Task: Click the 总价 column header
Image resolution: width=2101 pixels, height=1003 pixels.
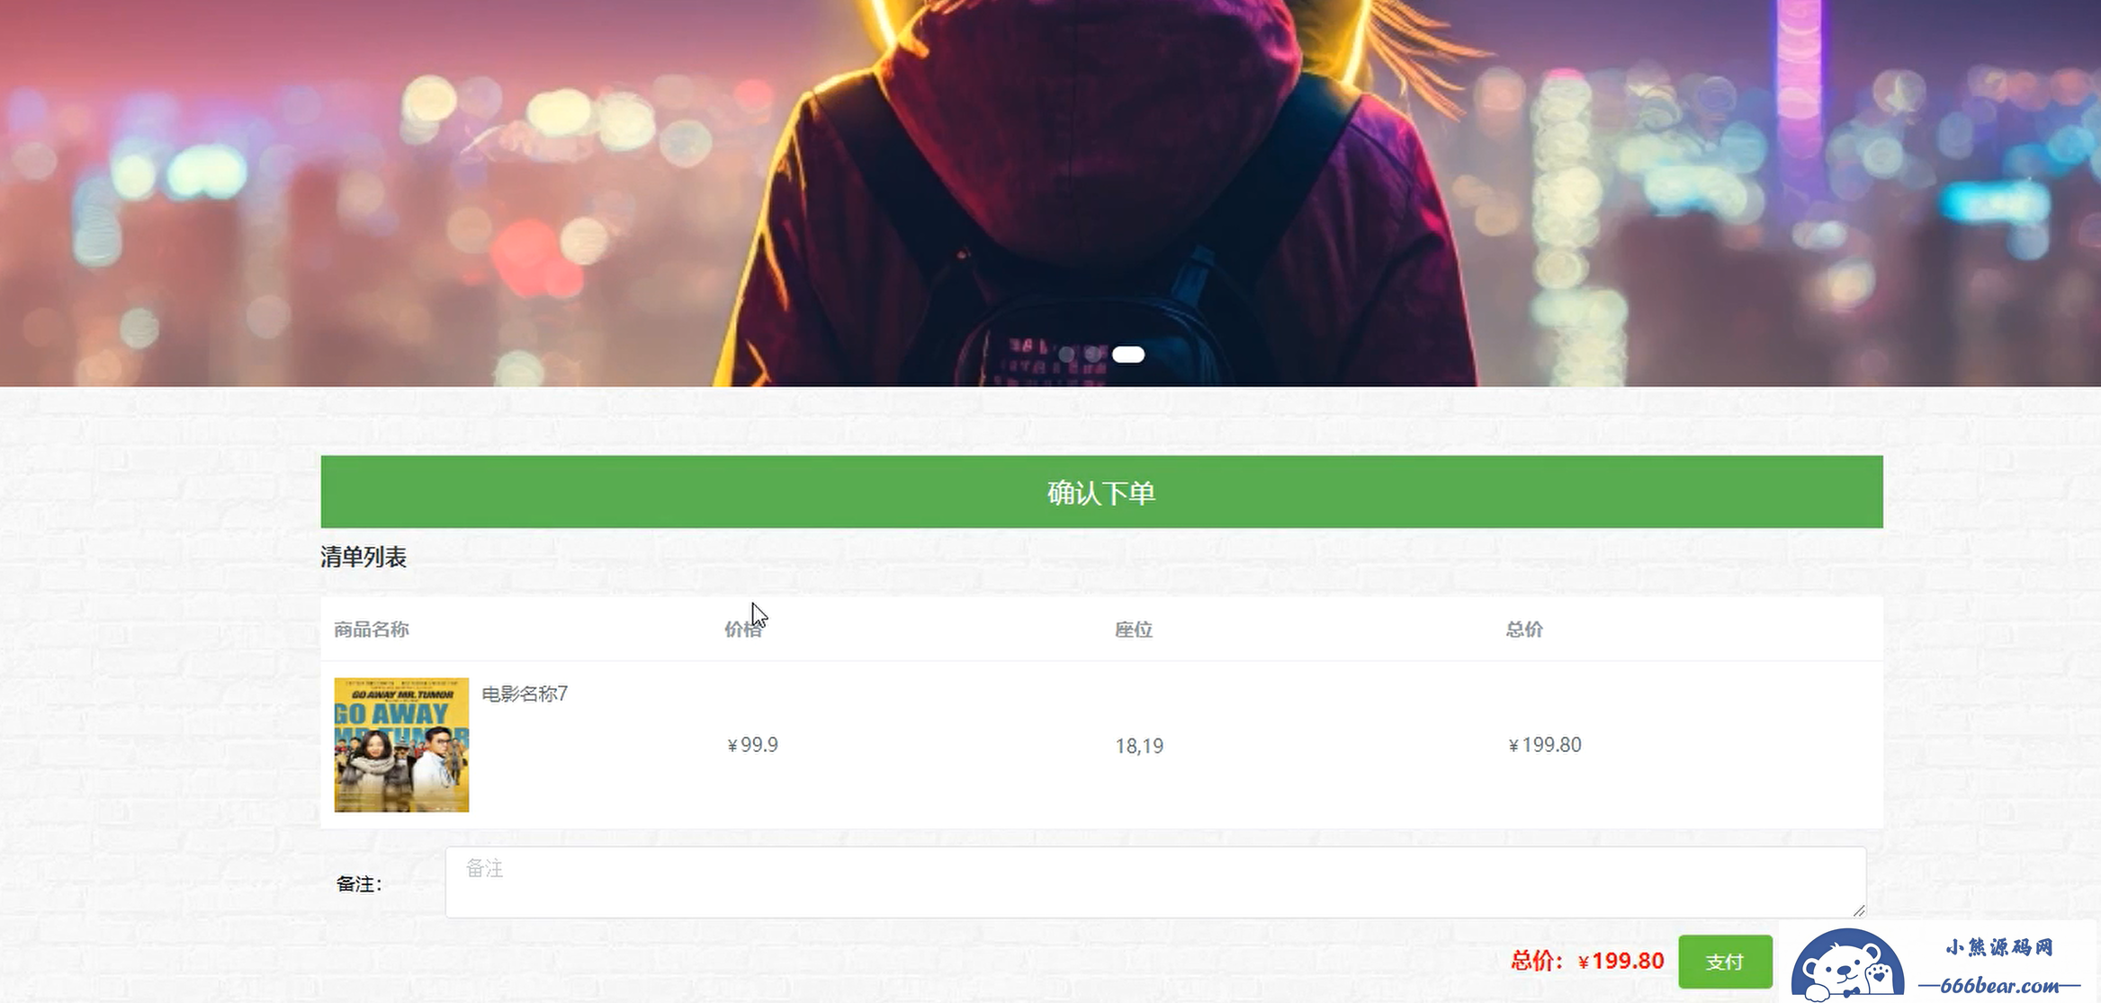Action: [1524, 630]
